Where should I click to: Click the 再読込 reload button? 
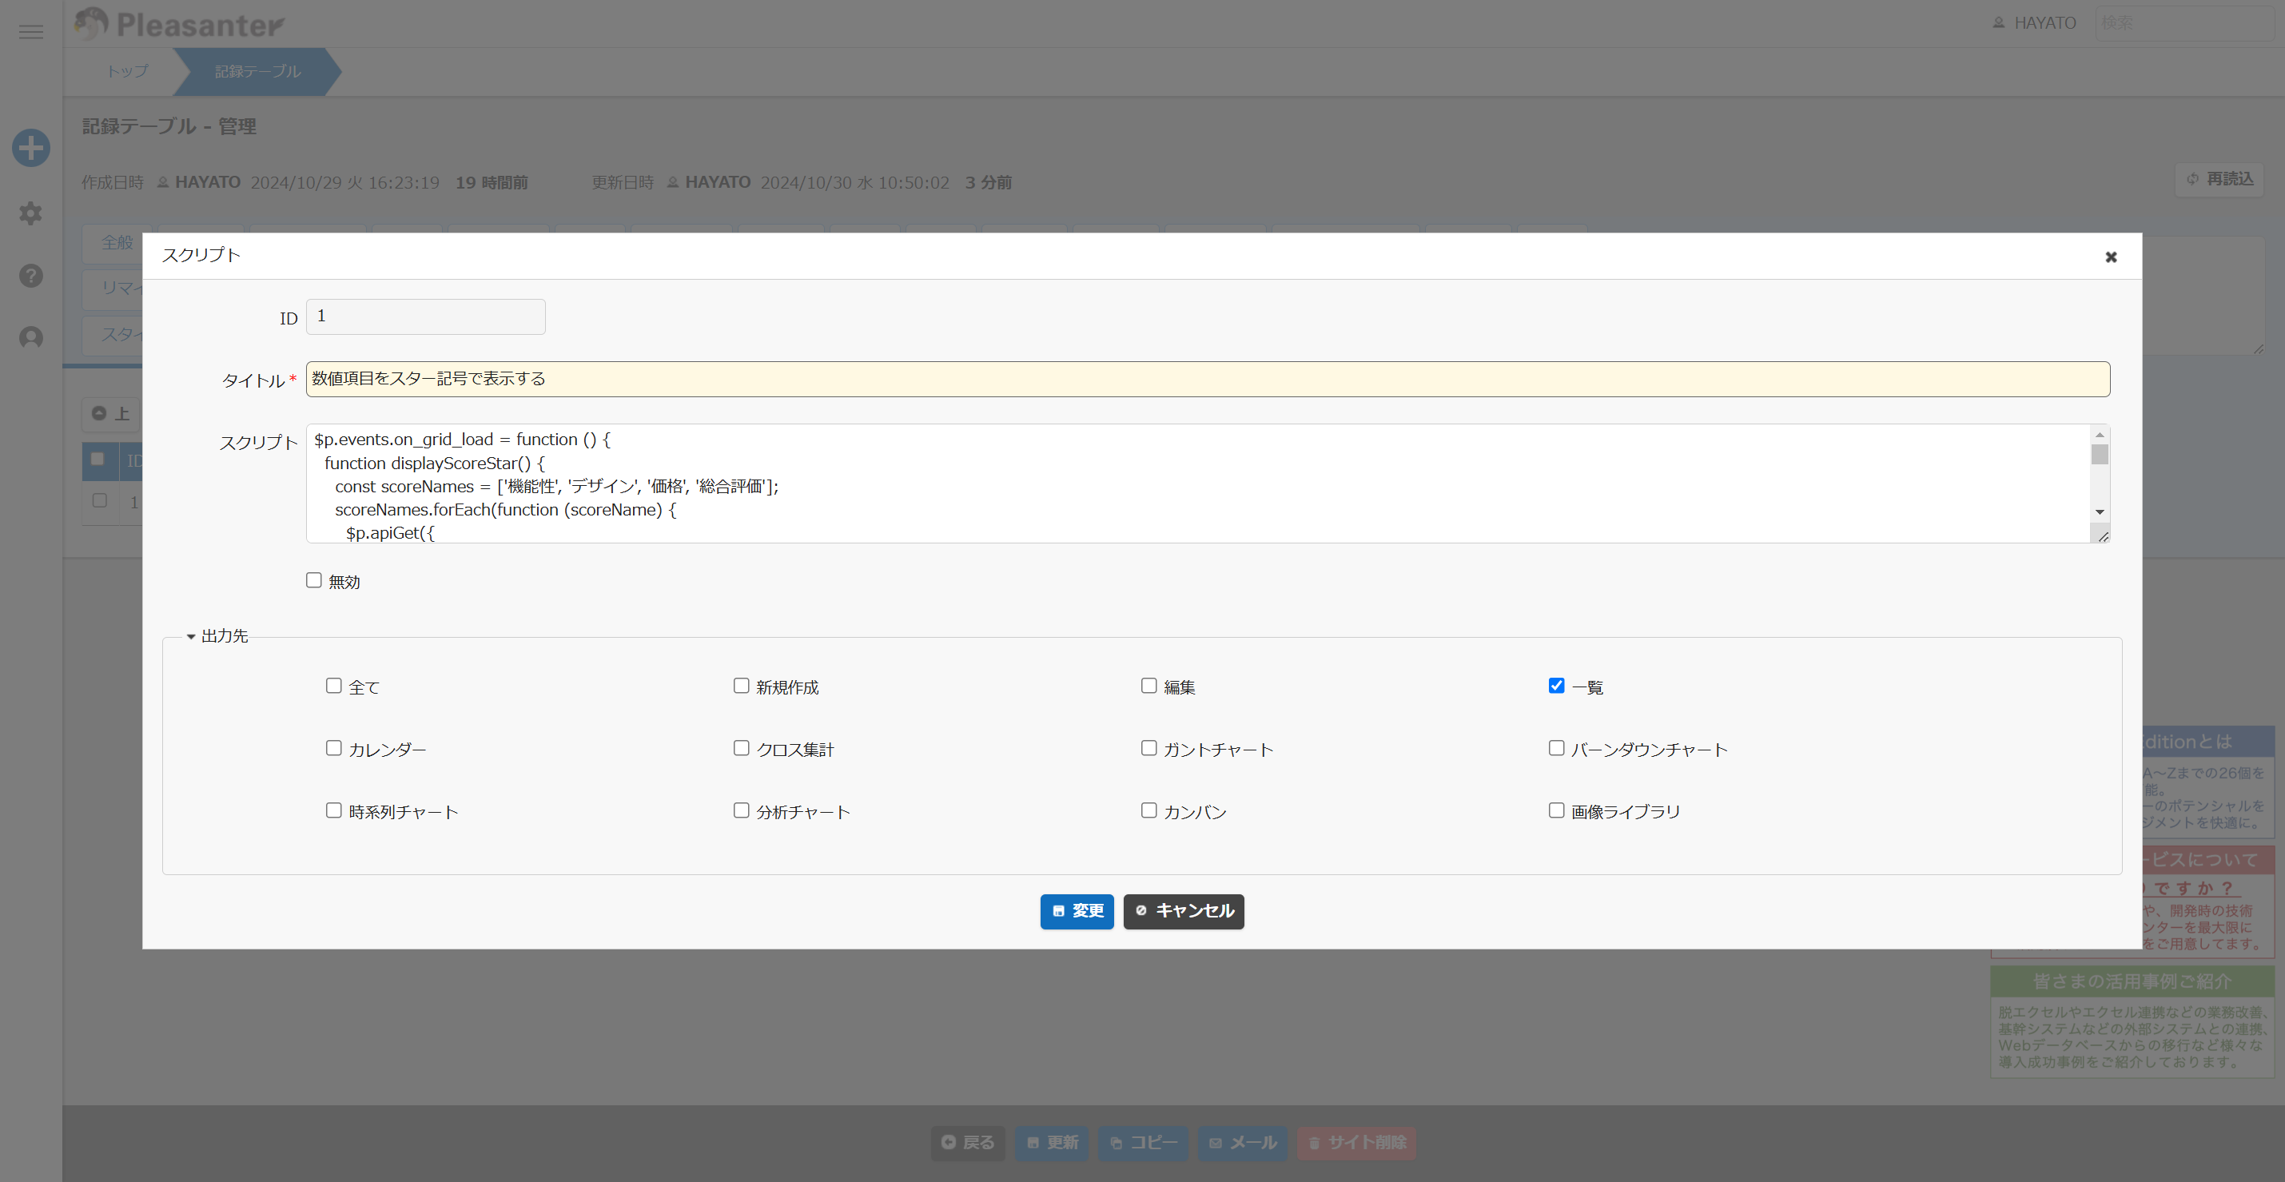[2220, 179]
